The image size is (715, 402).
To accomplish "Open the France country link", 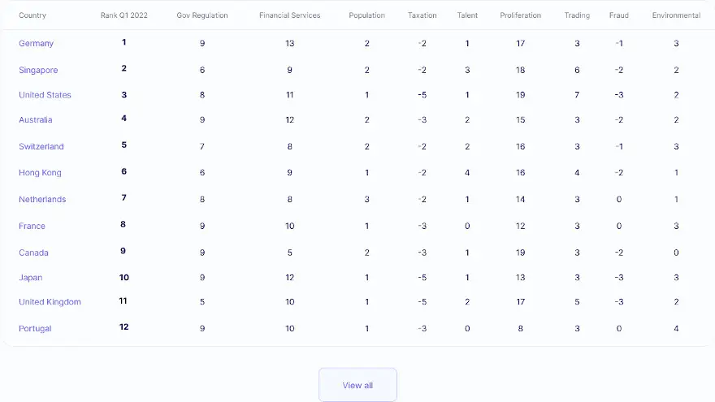I will tap(32, 226).
